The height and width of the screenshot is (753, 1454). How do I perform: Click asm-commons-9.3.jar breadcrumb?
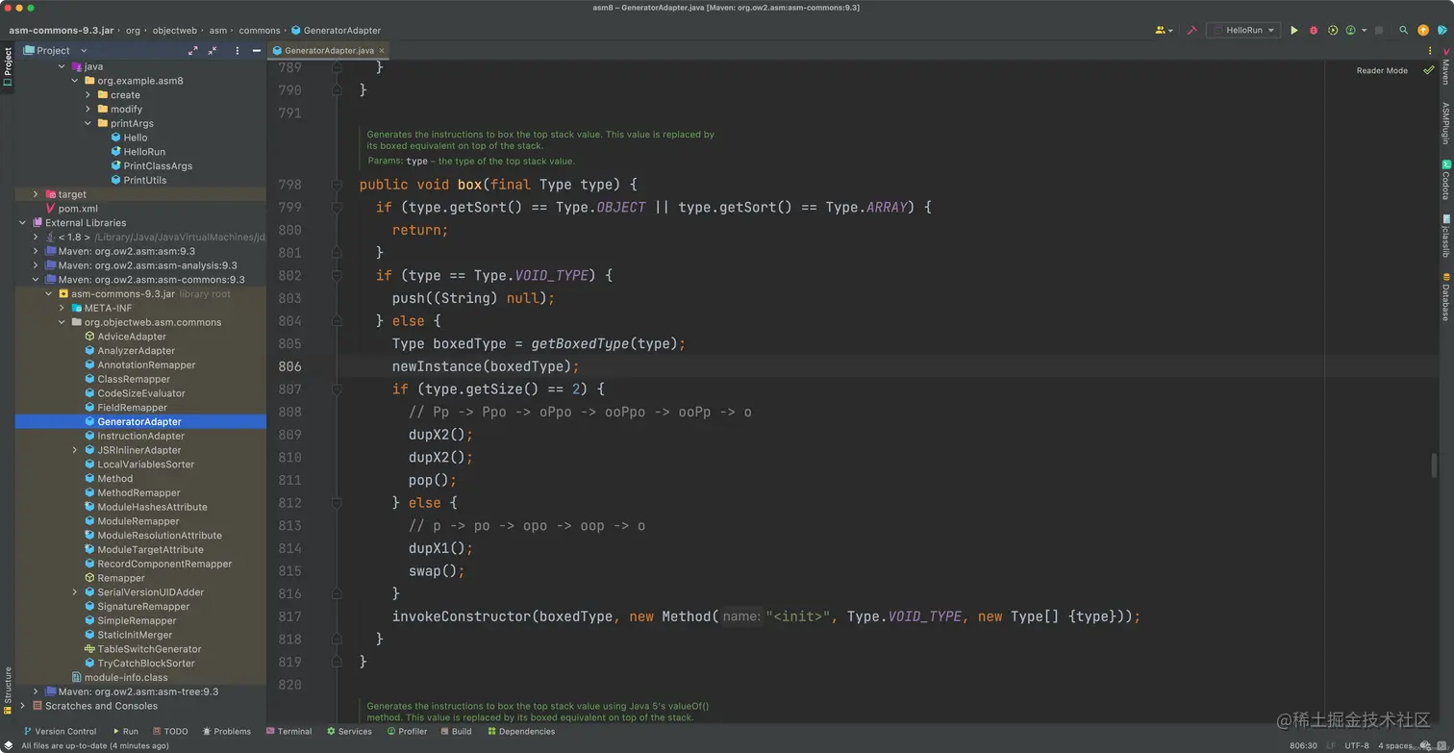pyautogui.click(x=63, y=31)
